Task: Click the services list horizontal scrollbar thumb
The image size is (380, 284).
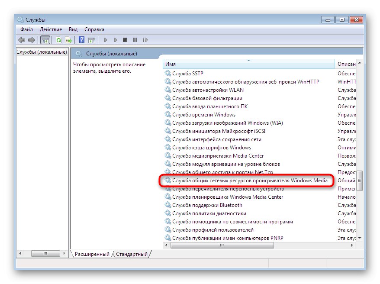Action: (222, 245)
